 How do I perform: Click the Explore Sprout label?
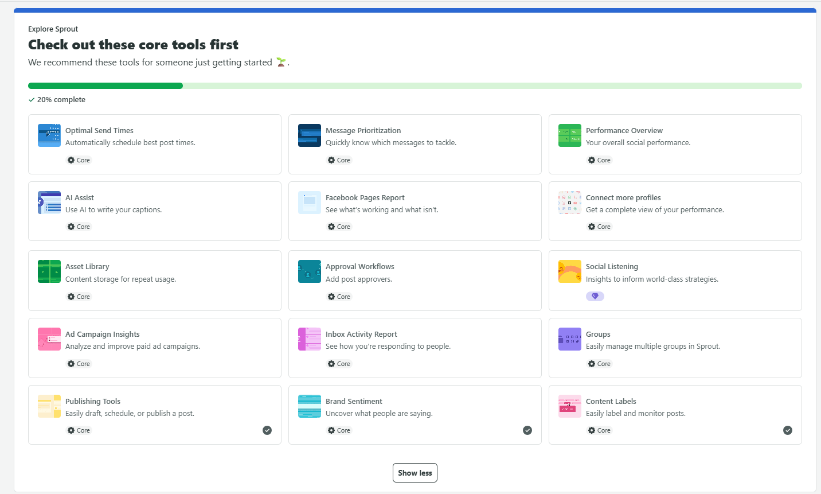(53, 29)
